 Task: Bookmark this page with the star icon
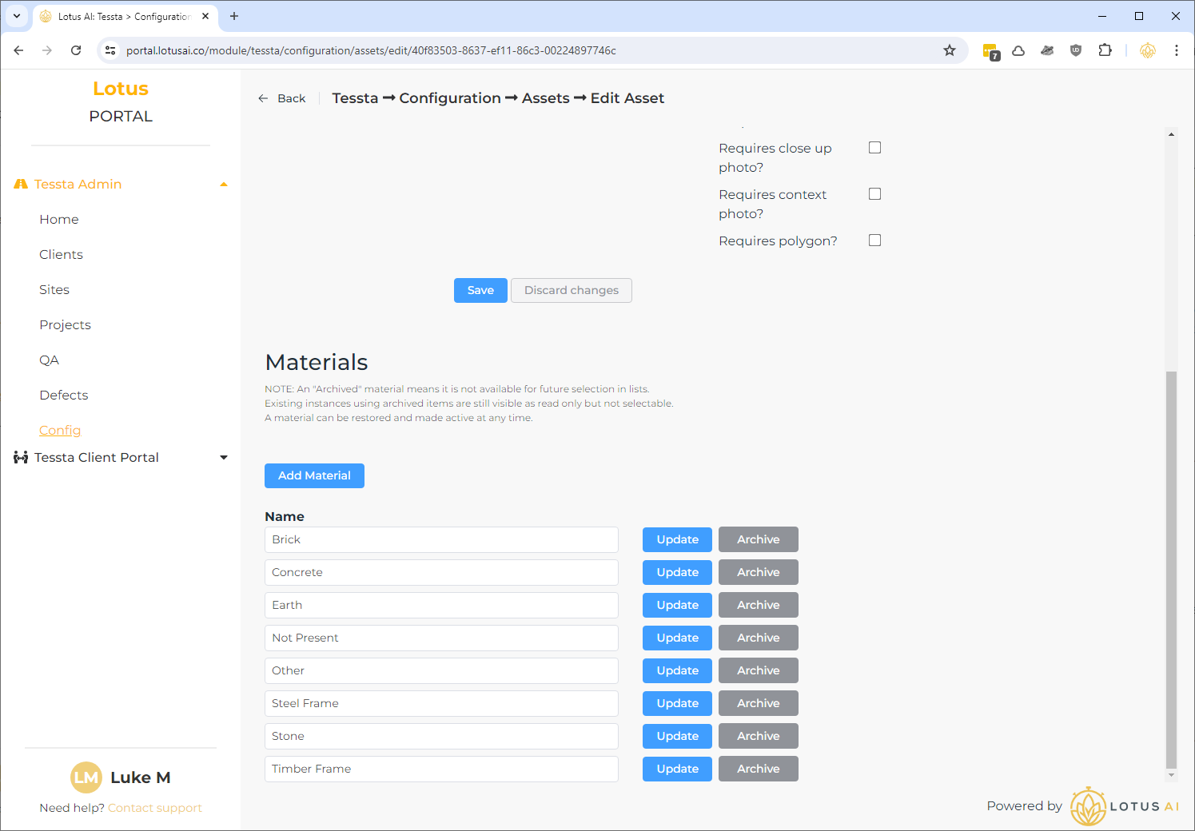[x=949, y=50]
